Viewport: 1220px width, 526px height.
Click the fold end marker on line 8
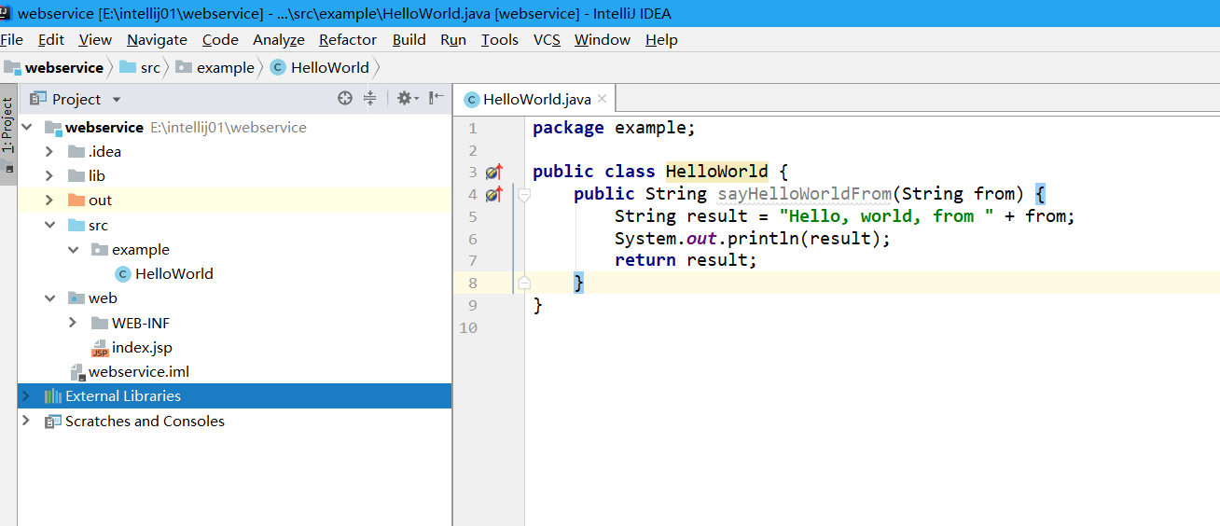tap(524, 282)
